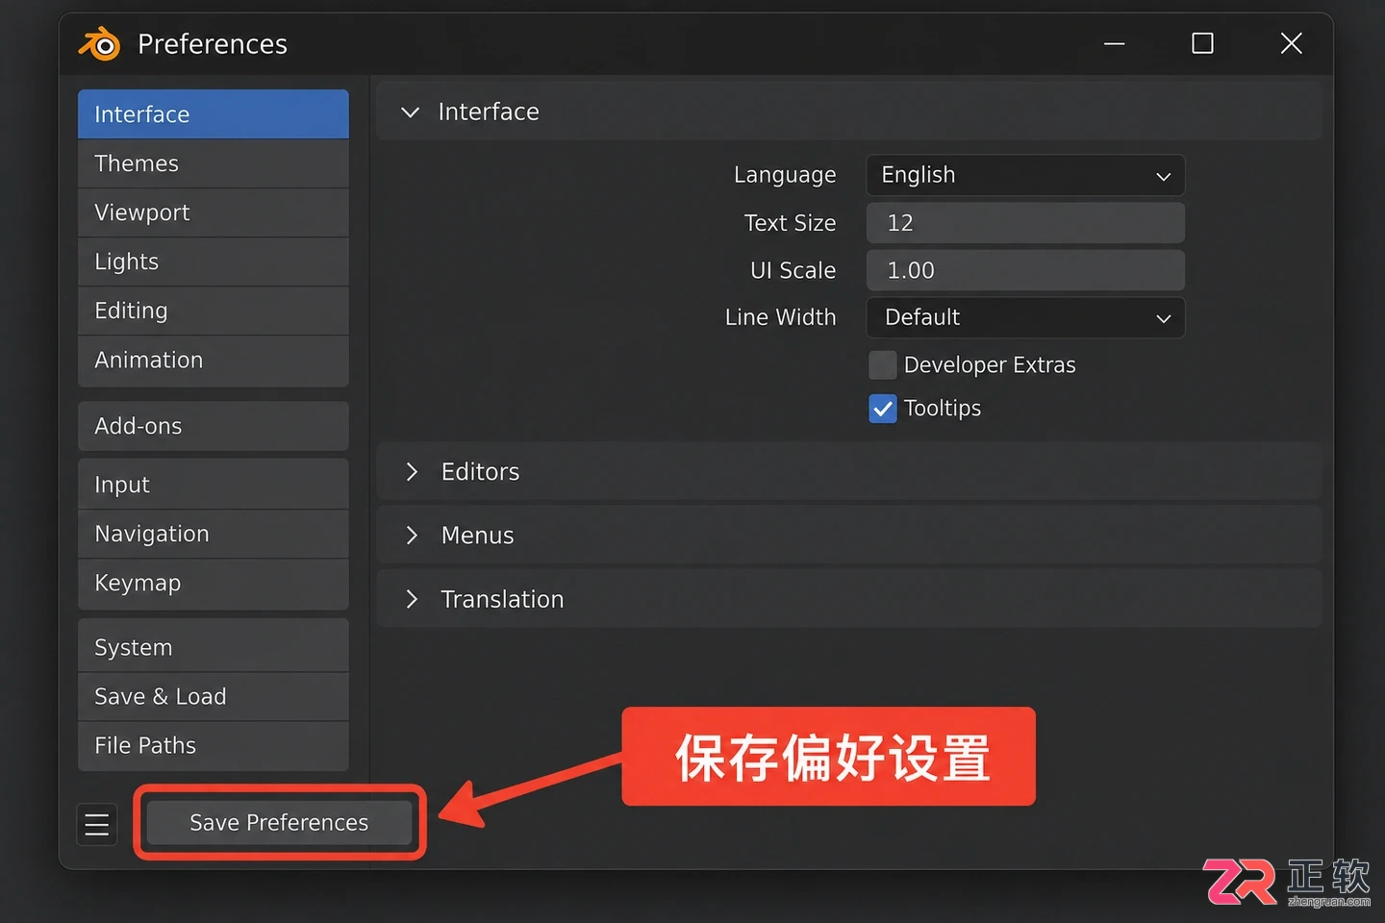
Task: Switch to System preferences
Action: (x=214, y=647)
